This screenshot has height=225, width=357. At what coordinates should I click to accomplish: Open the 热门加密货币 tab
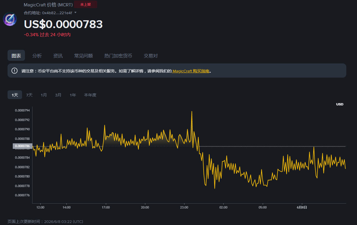coord(118,56)
